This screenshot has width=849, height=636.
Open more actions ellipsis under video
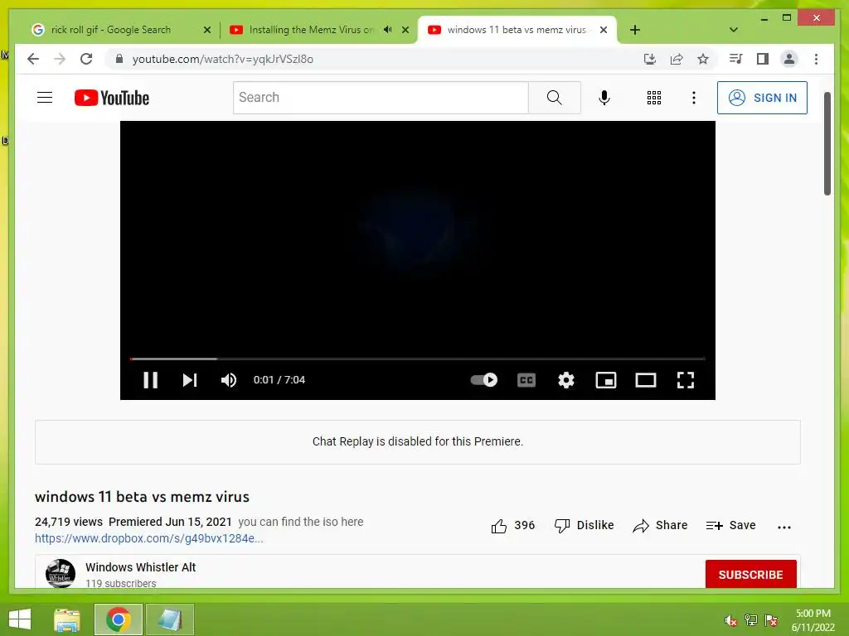coord(784,527)
